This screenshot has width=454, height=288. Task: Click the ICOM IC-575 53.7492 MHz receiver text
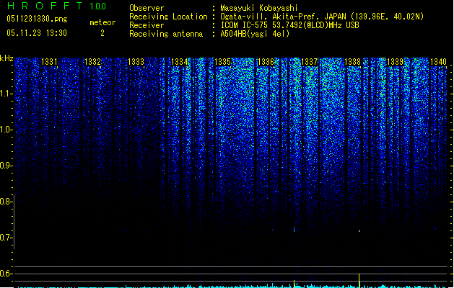coord(289,25)
